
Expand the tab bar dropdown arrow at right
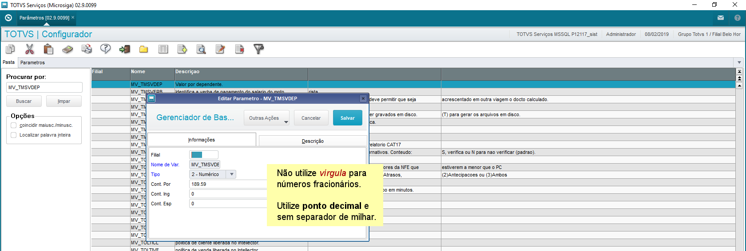pos(739,63)
